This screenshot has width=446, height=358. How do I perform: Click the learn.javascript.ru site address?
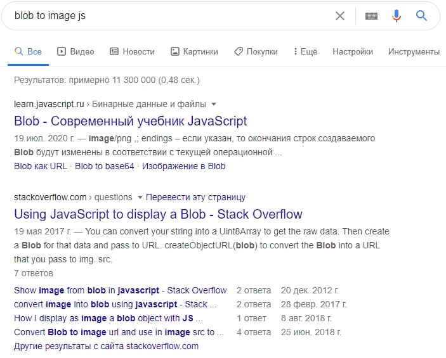click(49, 105)
